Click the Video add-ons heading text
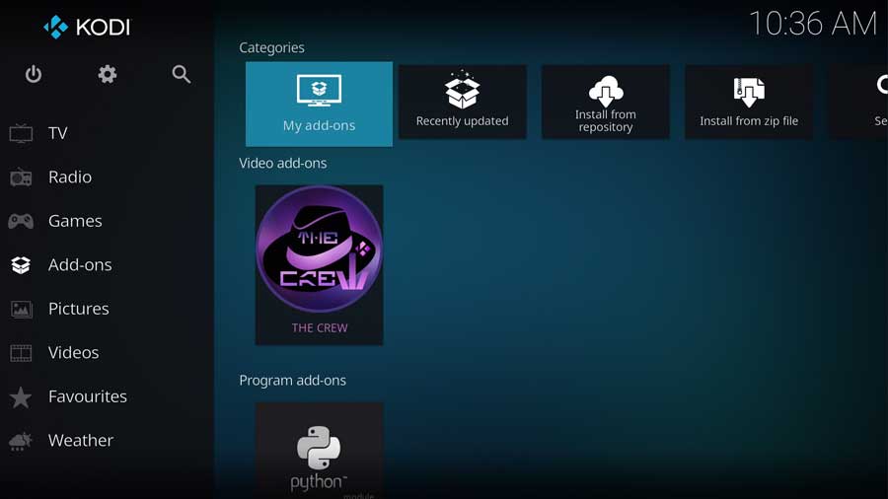This screenshot has width=888, height=499. 282,163
